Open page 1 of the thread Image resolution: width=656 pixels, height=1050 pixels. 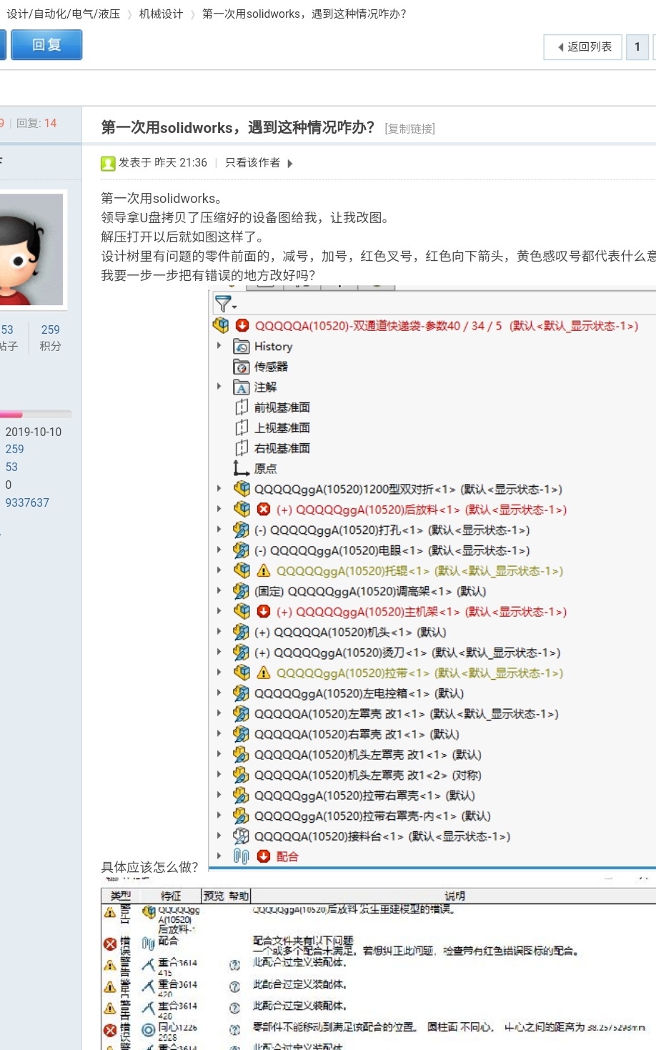pos(637,47)
